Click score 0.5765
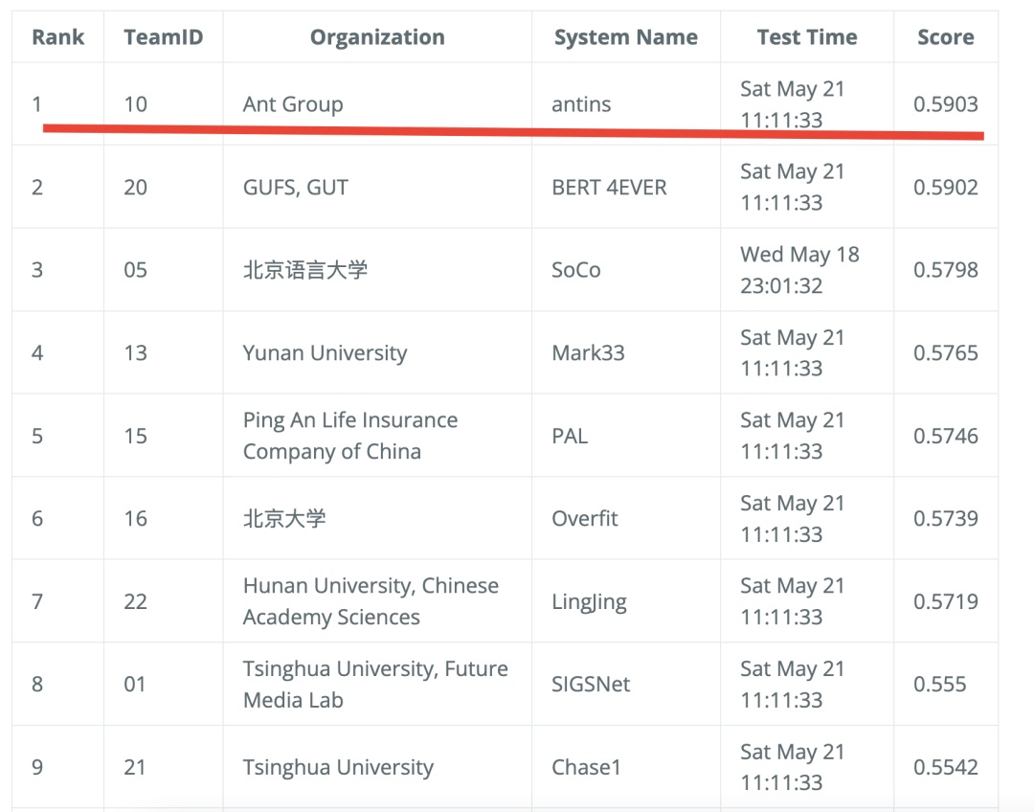 (x=946, y=353)
